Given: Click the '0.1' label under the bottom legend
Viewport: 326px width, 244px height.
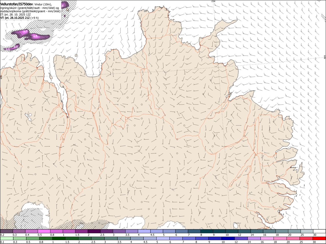Looking at the screenshot, I should point(2,242).
